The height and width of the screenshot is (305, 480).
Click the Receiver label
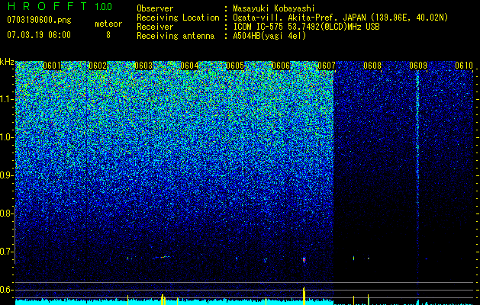tap(155, 27)
